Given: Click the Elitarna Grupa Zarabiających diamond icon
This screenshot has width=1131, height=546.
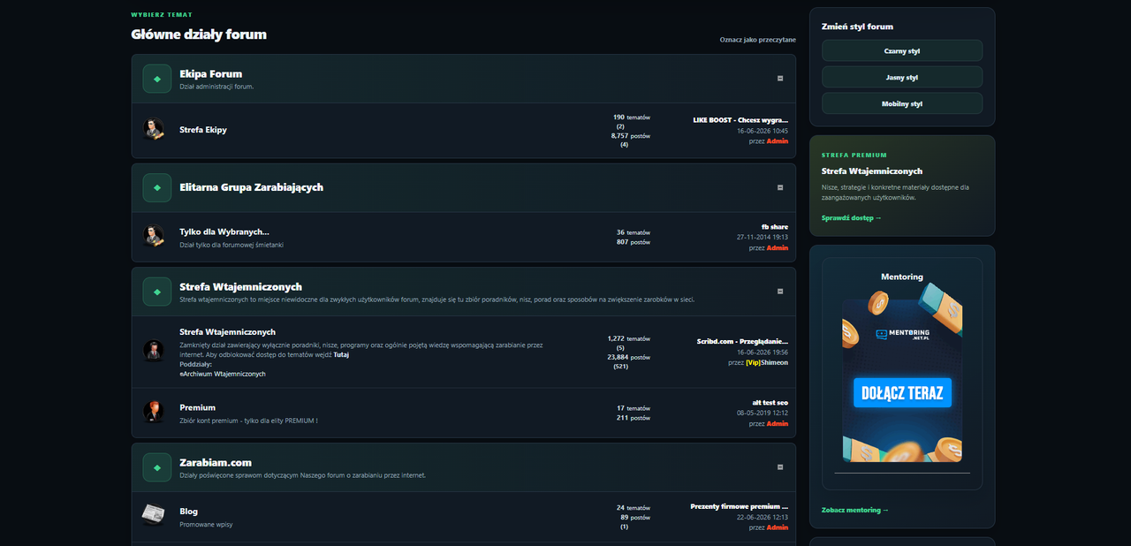Looking at the screenshot, I should click(x=157, y=187).
